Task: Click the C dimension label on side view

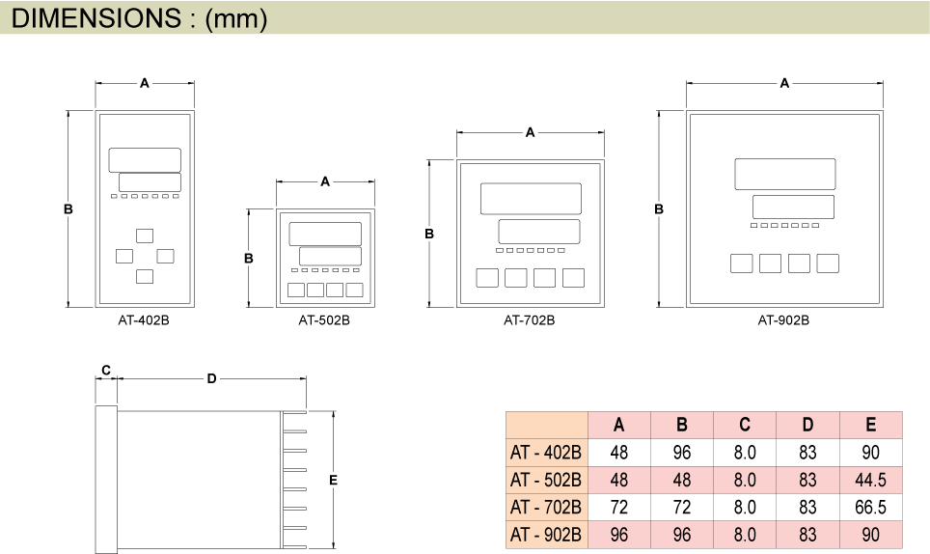Action: 106,370
